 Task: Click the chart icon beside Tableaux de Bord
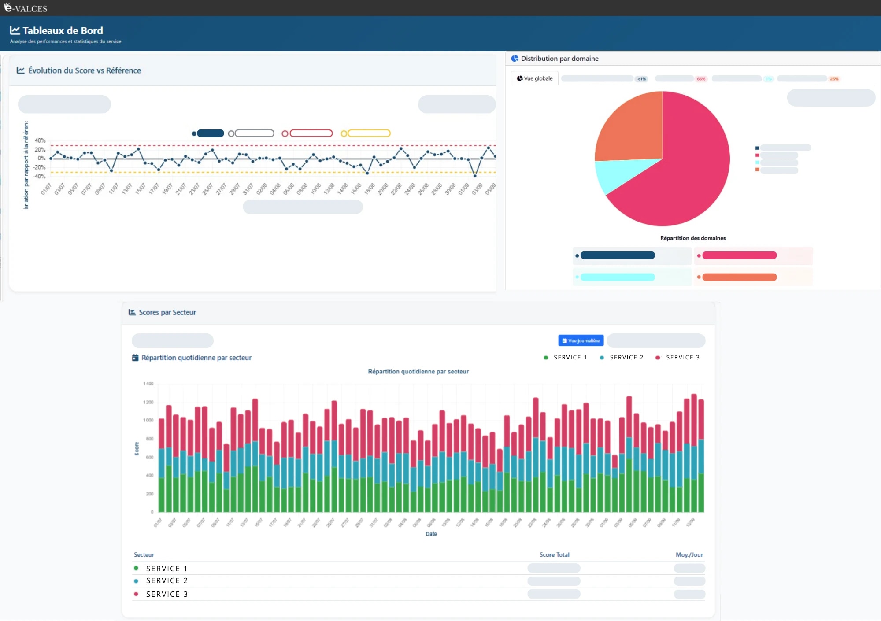15,30
